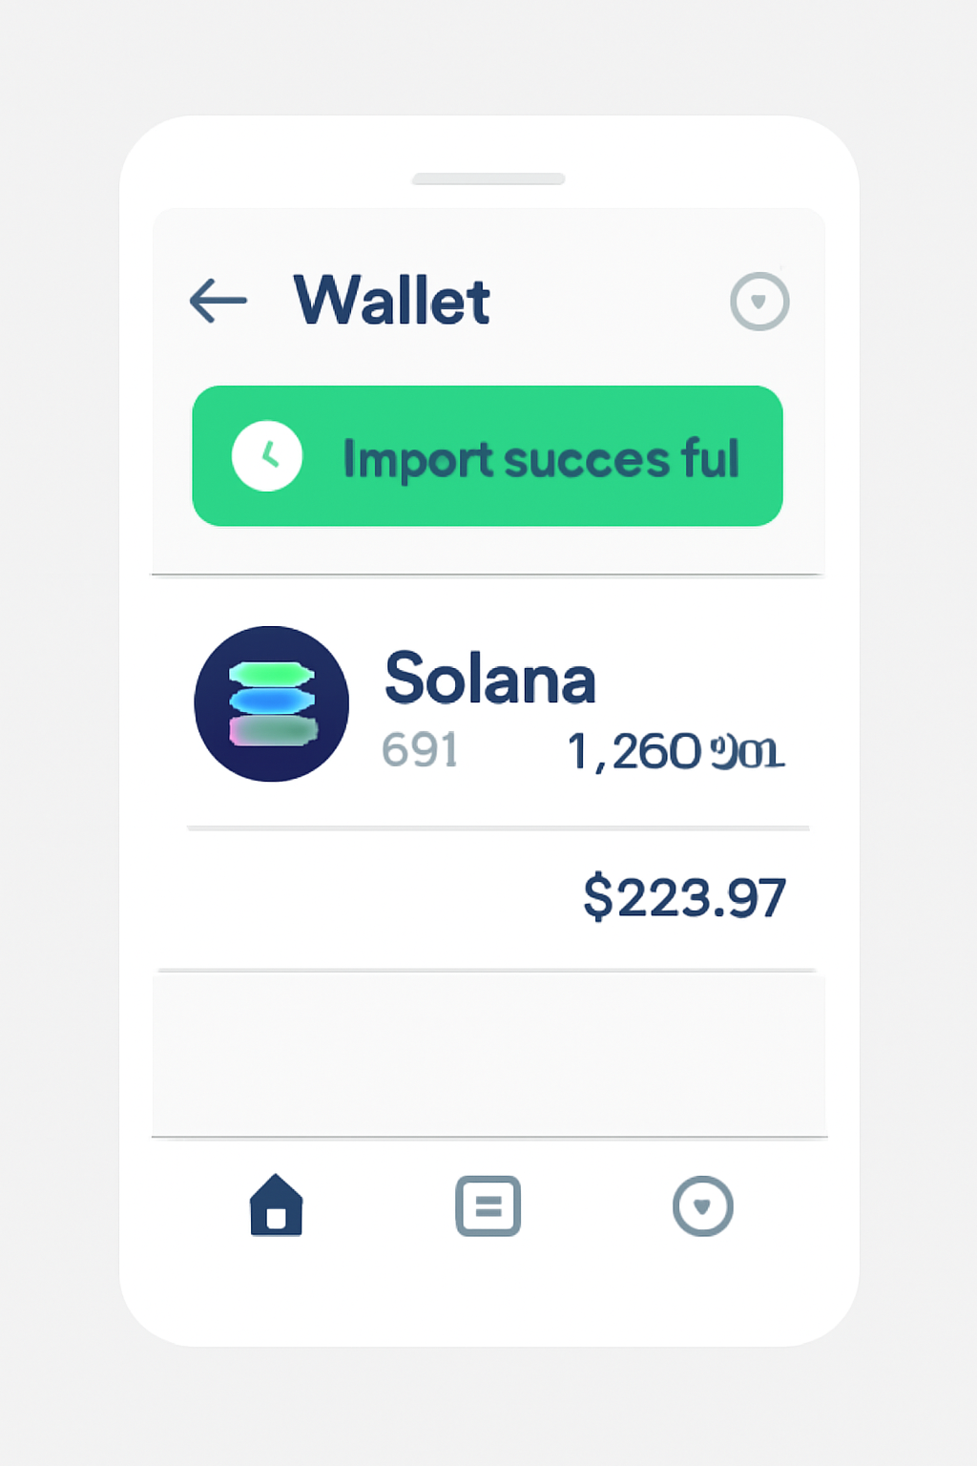Click the 1,260 token amount
The width and height of the screenshot is (977, 1466).
(x=634, y=752)
